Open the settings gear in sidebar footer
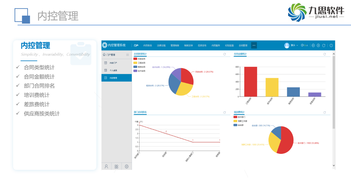Image resolution: width=351 pixels, height=196 pixels. tap(127, 166)
